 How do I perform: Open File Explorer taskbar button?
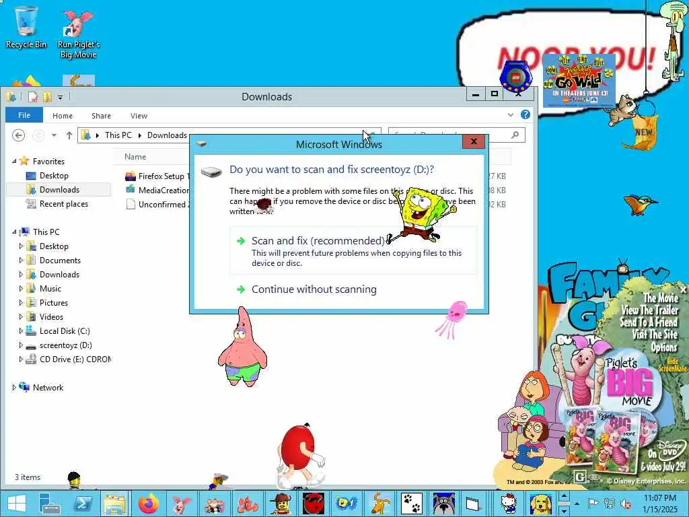tap(115, 504)
